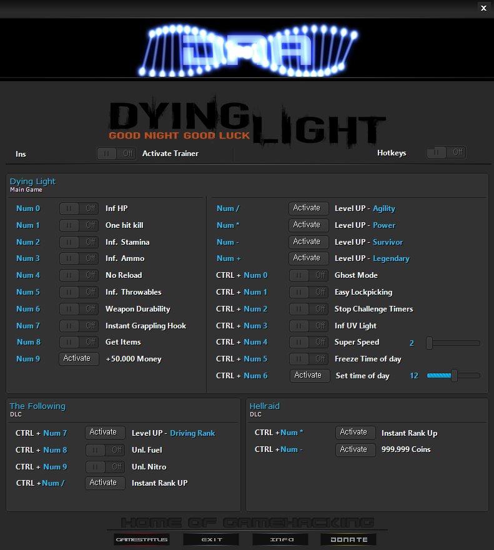Click the Num / hotkey label in Main Game
Screen dimensions: 494x550
pos(228,209)
